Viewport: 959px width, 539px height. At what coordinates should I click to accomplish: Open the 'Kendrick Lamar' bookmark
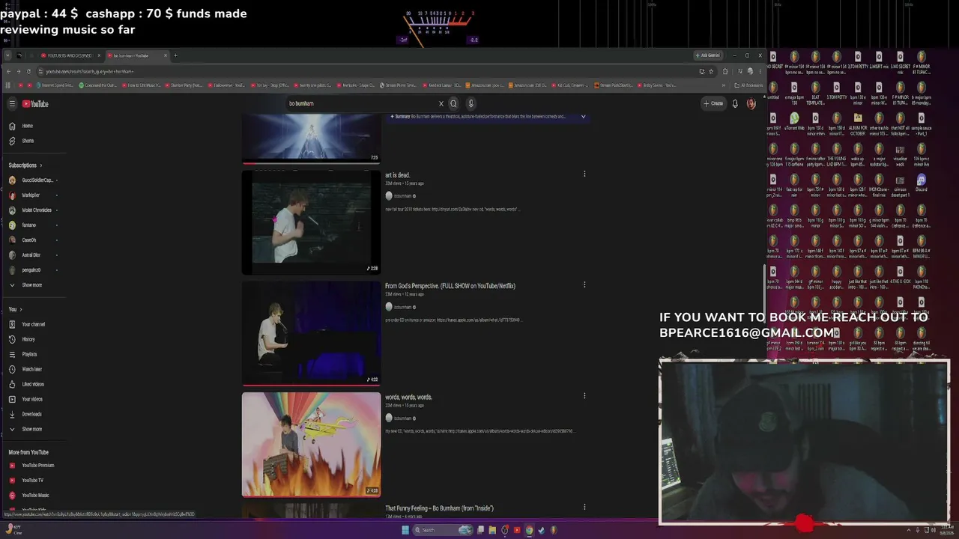pyautogui.click(x=443, y=85)
